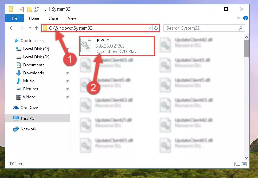Image resolution: width=258 pixels, height=178 pixels.
Task: Click the pin icon next to Downloads
Action: [x=67, y=73]
